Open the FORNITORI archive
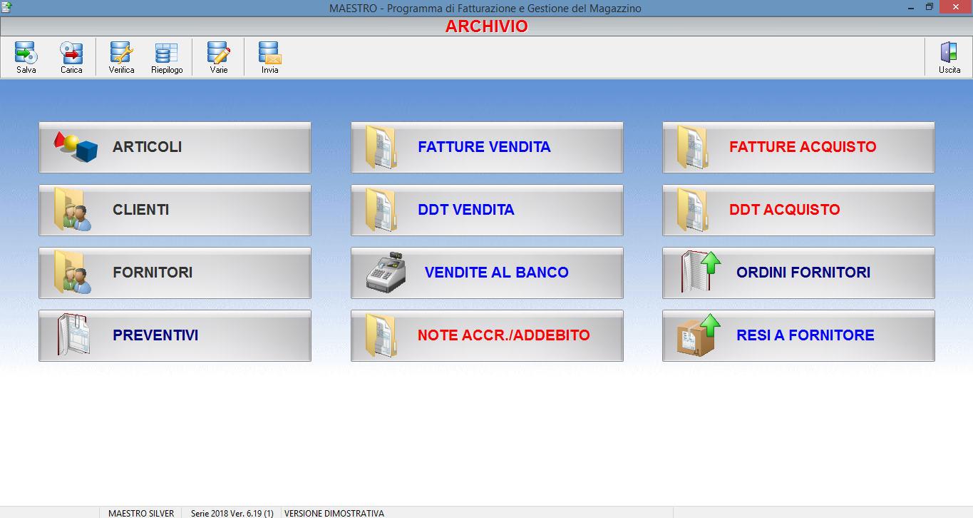 point(175,273)
